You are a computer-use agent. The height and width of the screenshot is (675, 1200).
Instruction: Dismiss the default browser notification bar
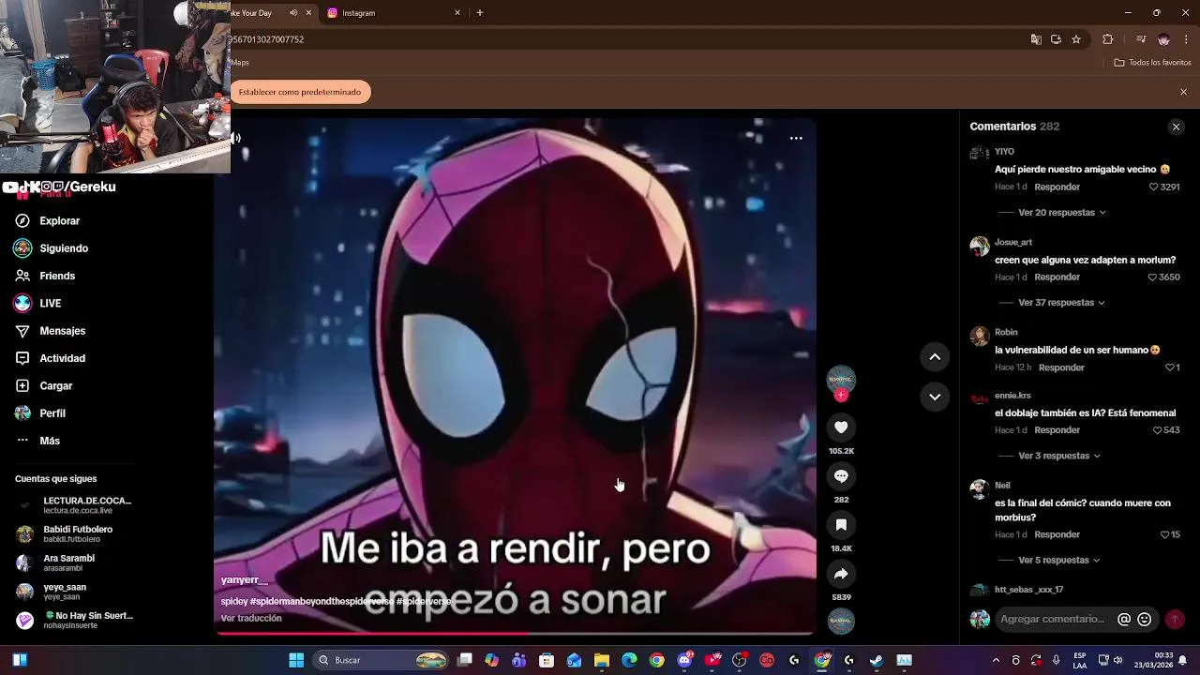[1183, 92]
